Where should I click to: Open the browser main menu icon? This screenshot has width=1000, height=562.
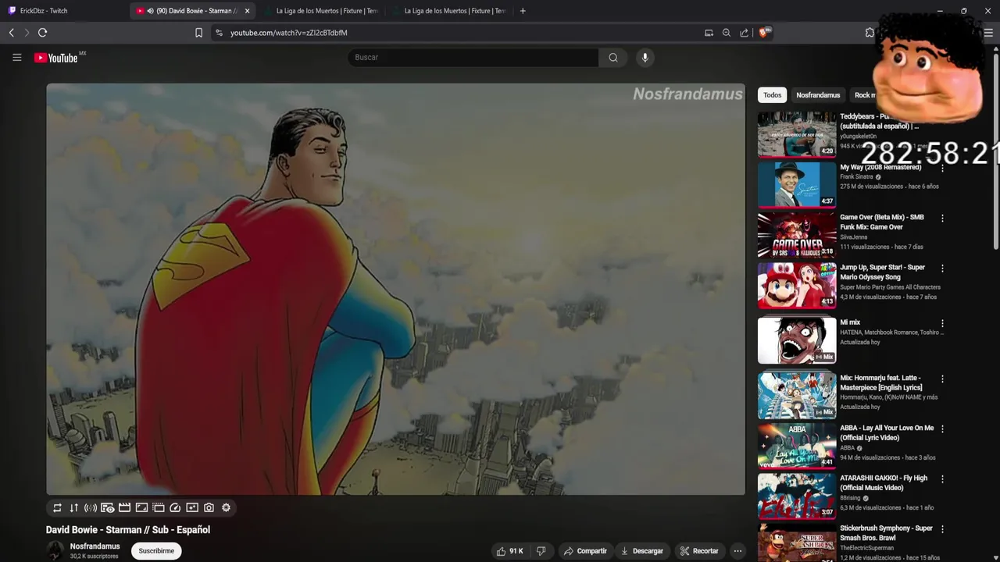(988, 33)
